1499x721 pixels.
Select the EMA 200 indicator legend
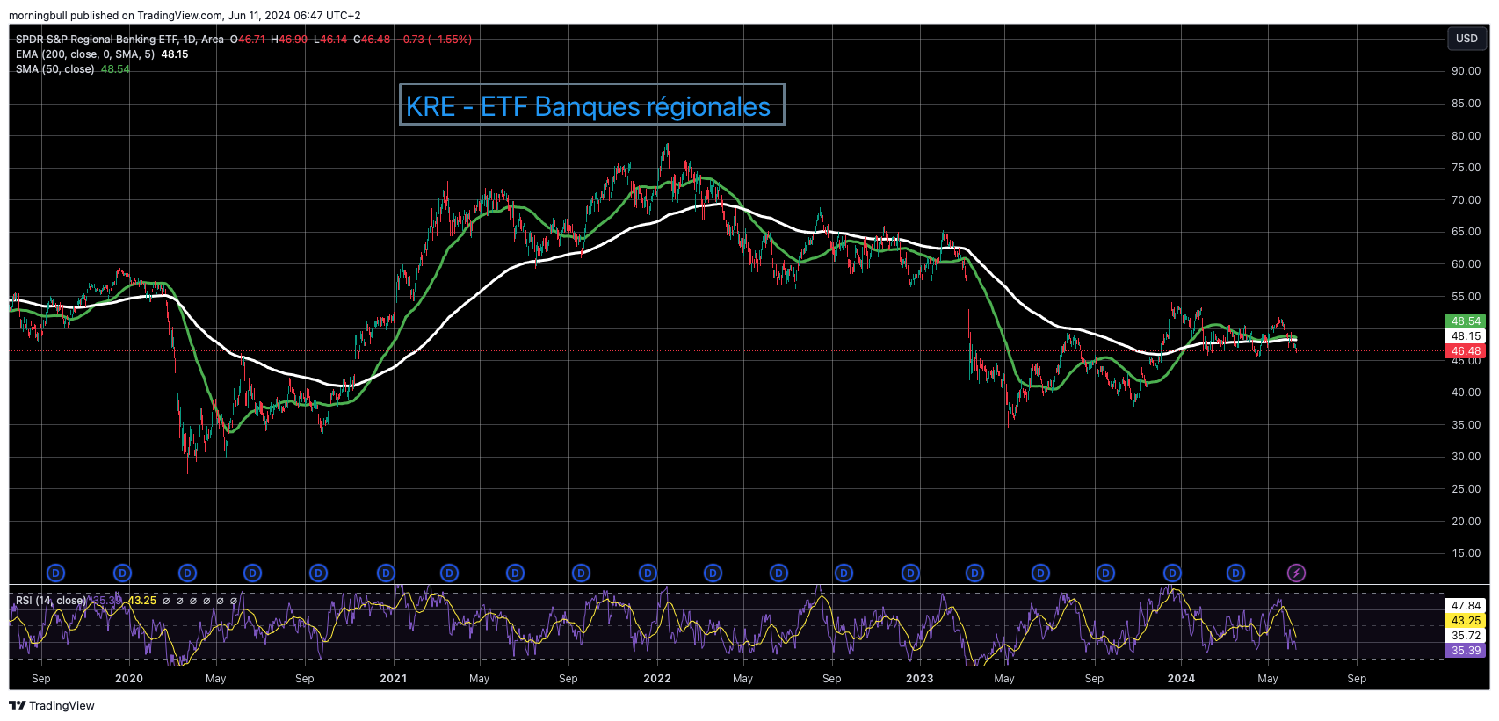pos(84,54)
